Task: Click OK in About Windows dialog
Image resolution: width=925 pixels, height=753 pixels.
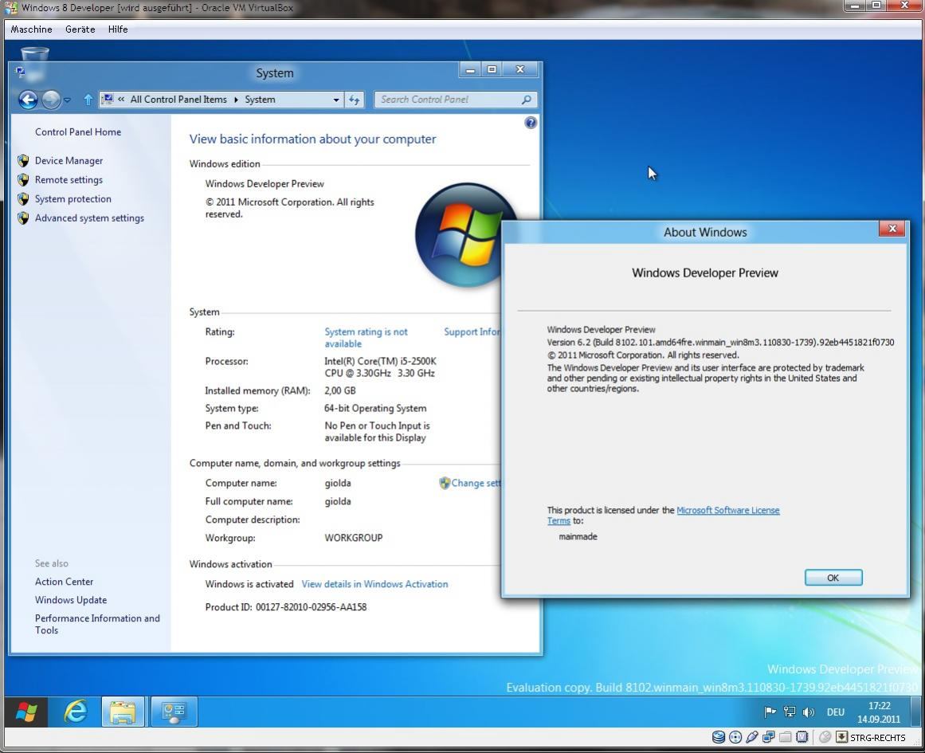Action: (x=833, y=577)
